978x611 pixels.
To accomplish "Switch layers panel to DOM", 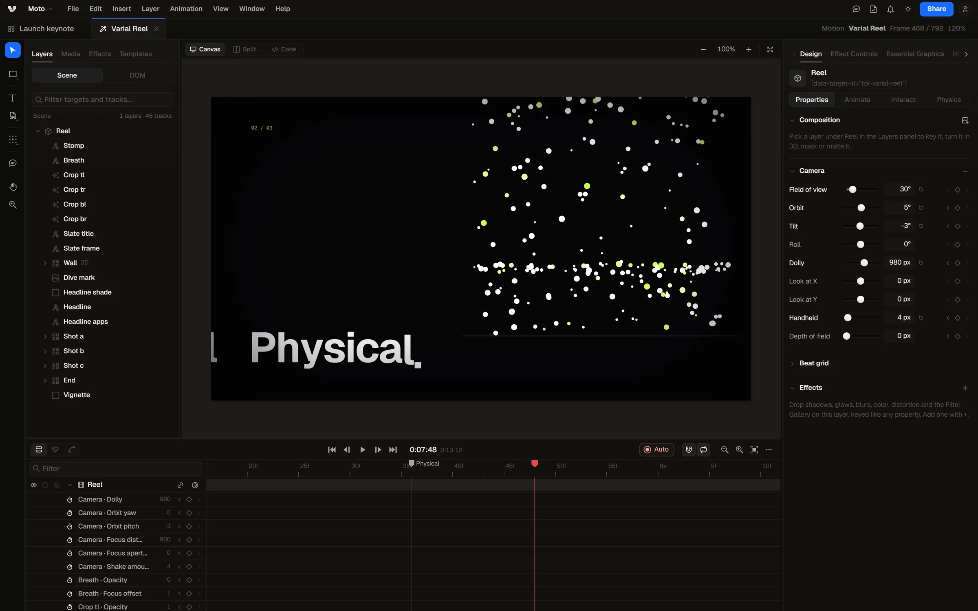I will click(137, 75).
